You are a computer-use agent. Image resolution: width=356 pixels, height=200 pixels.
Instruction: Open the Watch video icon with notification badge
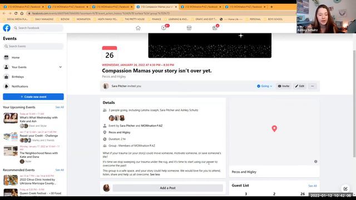click(x=164, y=28)
